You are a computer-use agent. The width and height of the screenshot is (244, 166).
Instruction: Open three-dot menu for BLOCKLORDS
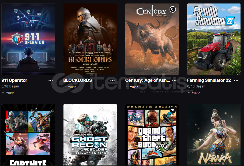click(112, 80)
